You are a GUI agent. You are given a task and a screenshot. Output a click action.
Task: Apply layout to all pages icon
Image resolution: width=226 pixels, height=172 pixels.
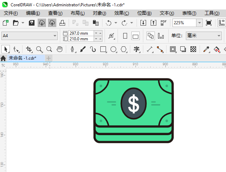[x=151, y=36]
